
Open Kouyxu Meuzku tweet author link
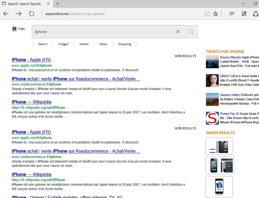click(230, 57)
